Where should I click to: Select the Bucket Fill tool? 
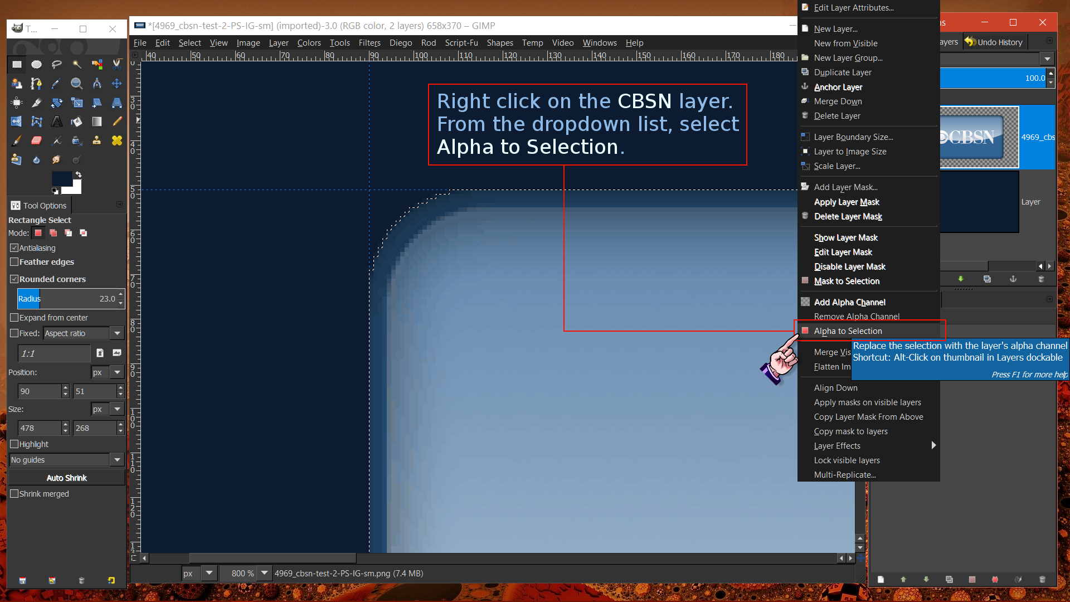tap(77, 122)
